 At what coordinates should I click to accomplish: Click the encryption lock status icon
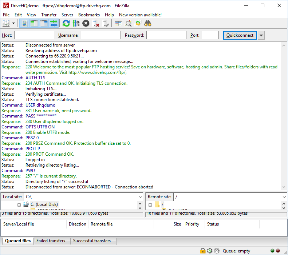pyautogui.click(x=202, y=251)
